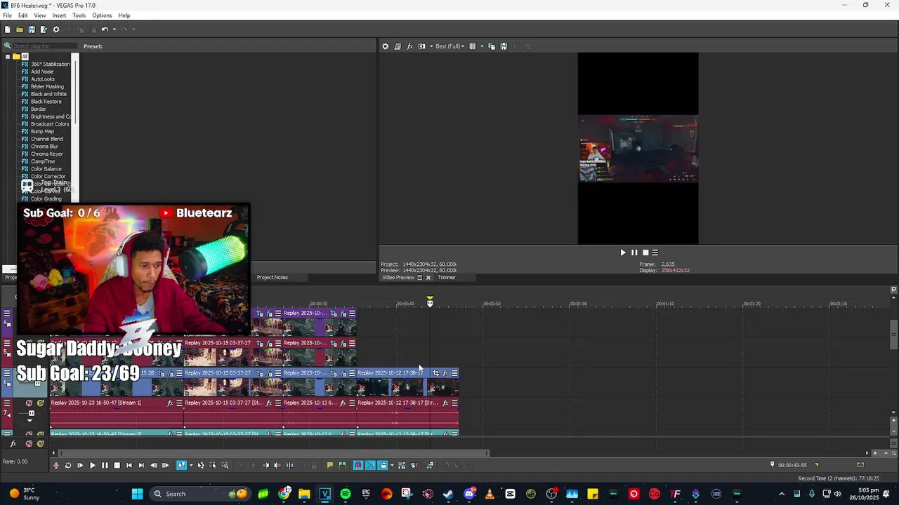Select the Selection Edit tool
899x505 pixels.
(213, 465)
